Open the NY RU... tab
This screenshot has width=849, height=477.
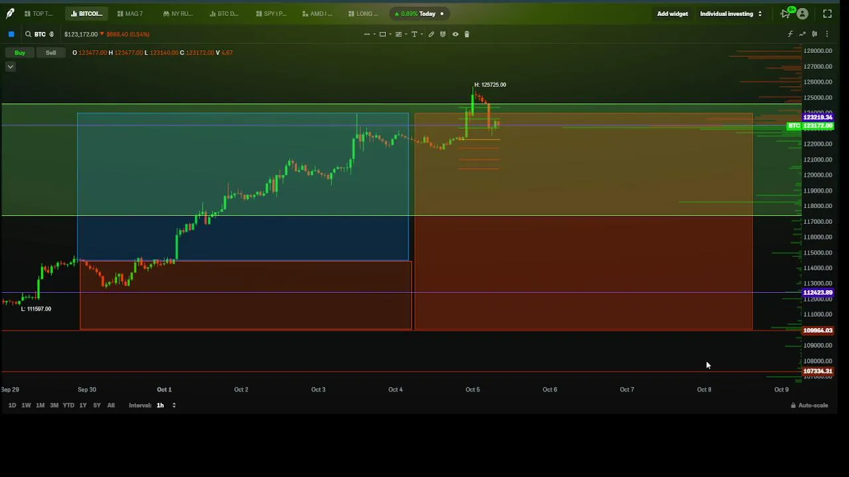[x=177, y=13]
